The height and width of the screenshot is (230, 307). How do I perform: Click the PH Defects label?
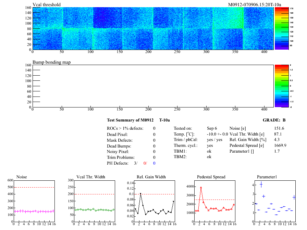click(118, 163)
